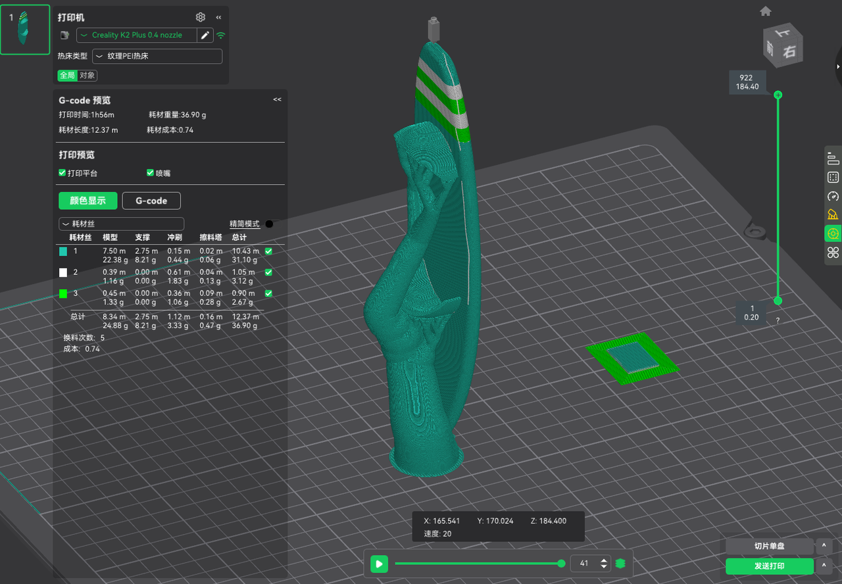Switch to the 对象 tab
Viewport: 842px width, 584px height.
point(87,76)
